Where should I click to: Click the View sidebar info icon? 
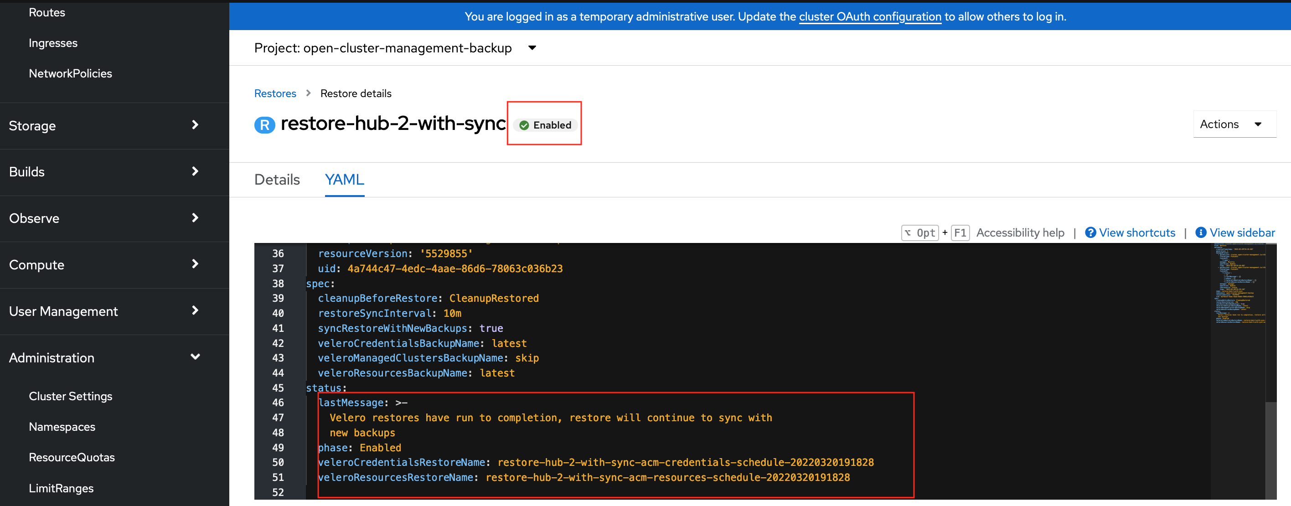click(x=1201, y=232)
